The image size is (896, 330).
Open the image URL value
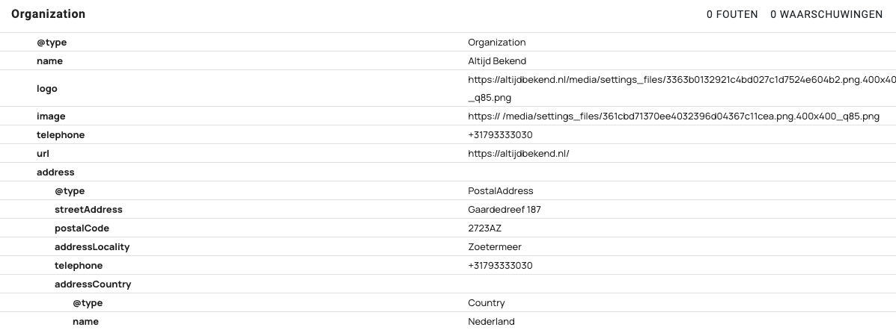pyautogui.click(x=674, y=116)
